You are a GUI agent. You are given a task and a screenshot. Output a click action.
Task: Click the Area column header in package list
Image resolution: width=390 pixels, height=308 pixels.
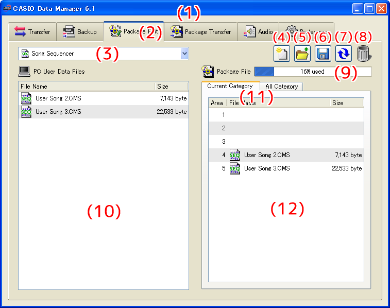tap(217, 103)
